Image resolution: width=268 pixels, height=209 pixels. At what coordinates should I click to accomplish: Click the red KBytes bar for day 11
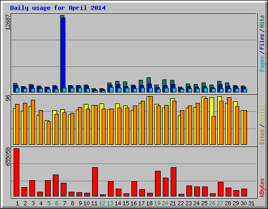(95, 182)
